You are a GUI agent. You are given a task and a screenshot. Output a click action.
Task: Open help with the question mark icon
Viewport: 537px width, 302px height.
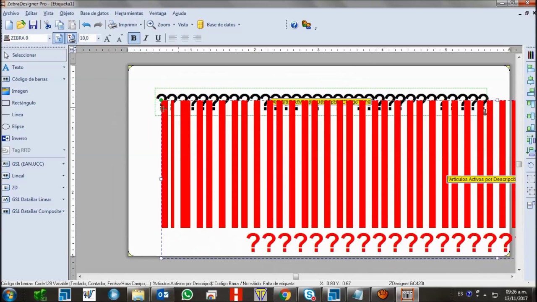(294, 25)
